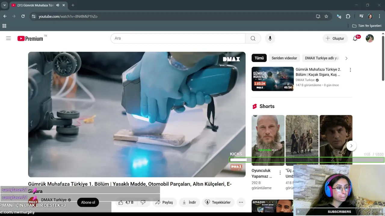Click the 4,7 B like count
This screenshot has width=385, height=216.
pyautogui.click(x=129, y=202)
